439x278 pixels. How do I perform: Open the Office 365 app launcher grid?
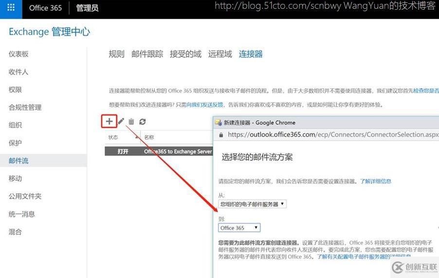click(11, 8)
